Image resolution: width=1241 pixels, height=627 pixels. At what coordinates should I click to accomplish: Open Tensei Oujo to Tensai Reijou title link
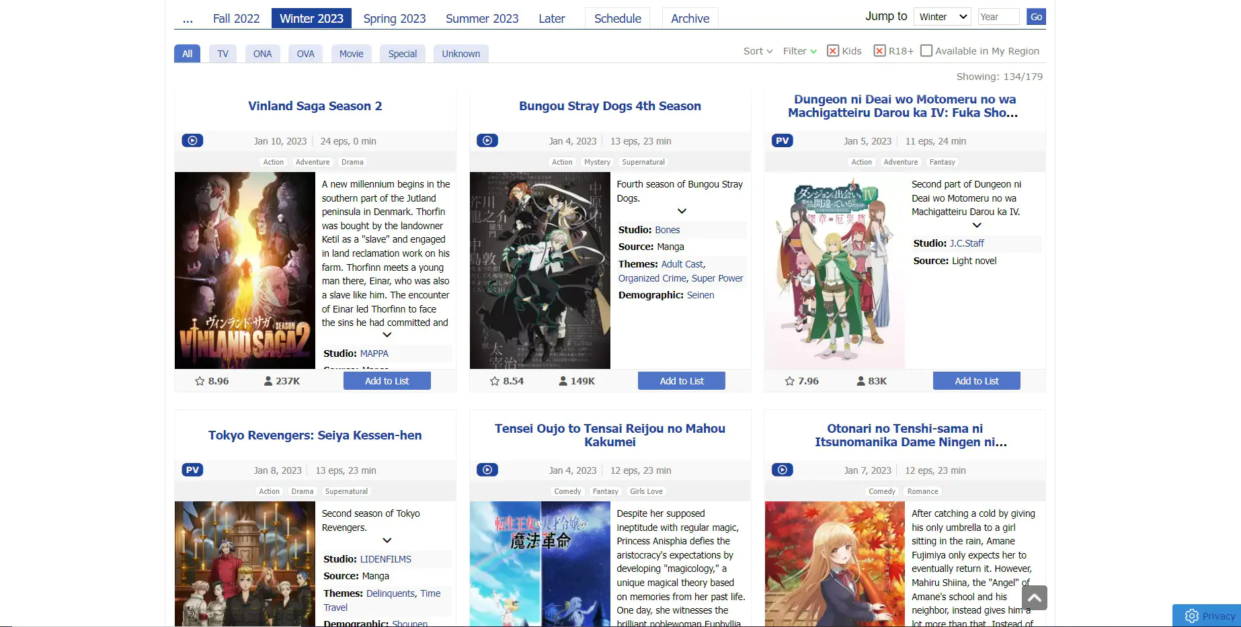(610, 435)
